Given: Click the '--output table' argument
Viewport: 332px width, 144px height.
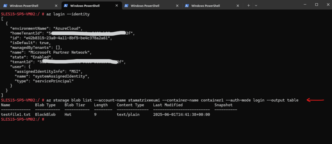Looking at the screenshot, I should 282,100.
